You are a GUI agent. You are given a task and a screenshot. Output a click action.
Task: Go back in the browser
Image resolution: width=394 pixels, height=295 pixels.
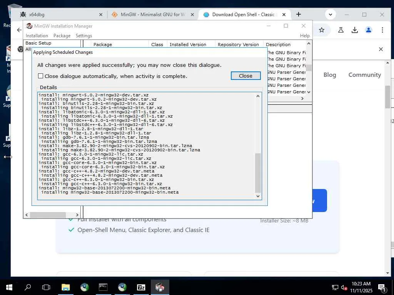(x=19, y=30)
